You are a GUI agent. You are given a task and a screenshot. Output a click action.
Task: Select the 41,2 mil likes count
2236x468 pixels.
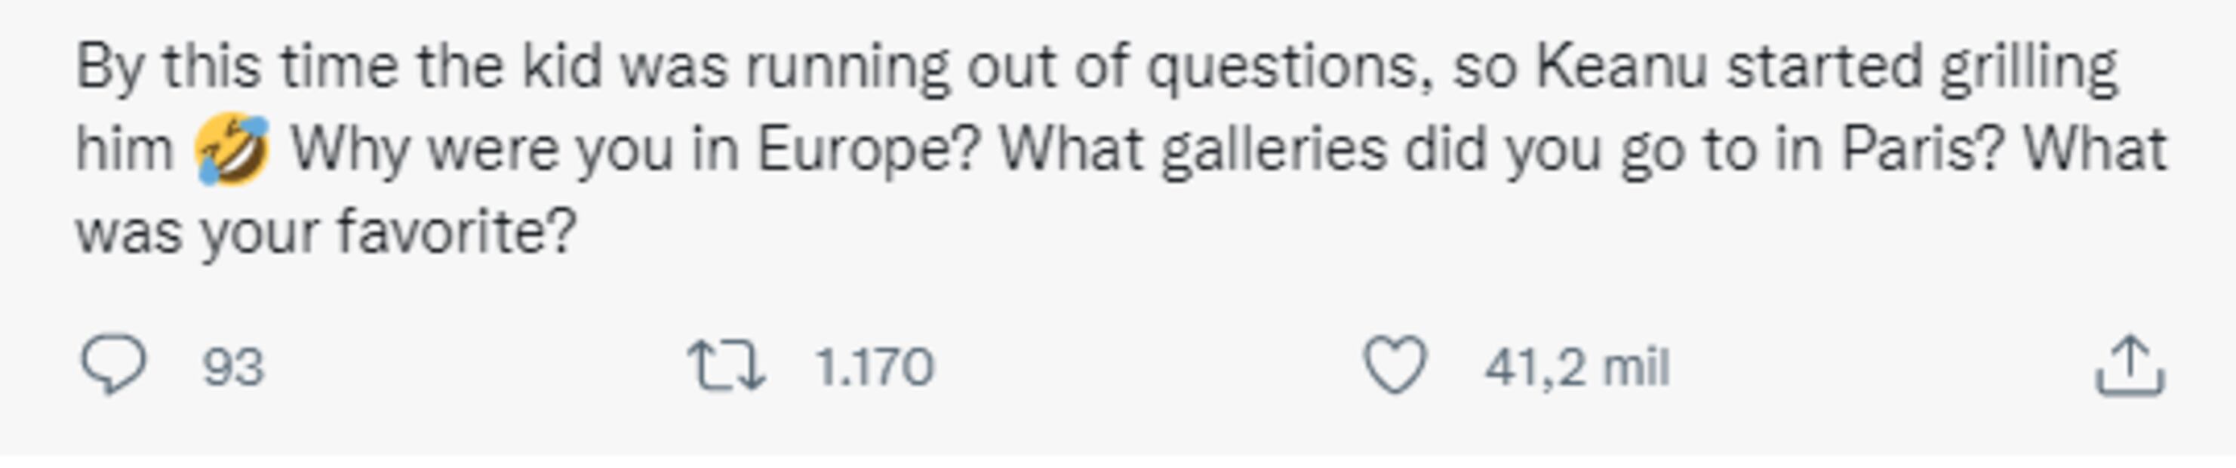click(x=1577, y=368)
